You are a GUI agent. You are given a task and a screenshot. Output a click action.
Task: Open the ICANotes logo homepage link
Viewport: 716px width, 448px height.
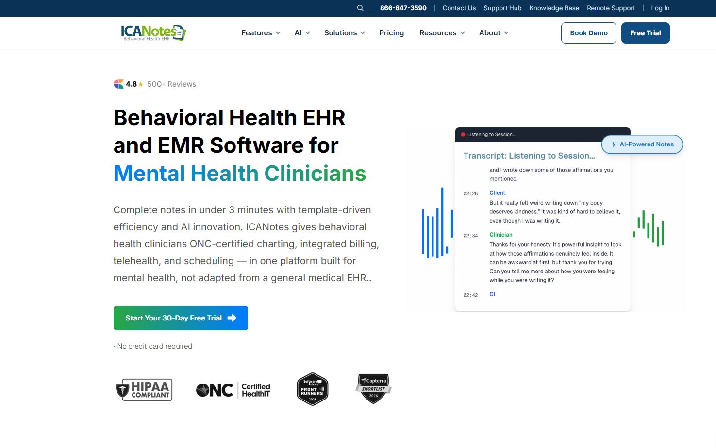153,33
